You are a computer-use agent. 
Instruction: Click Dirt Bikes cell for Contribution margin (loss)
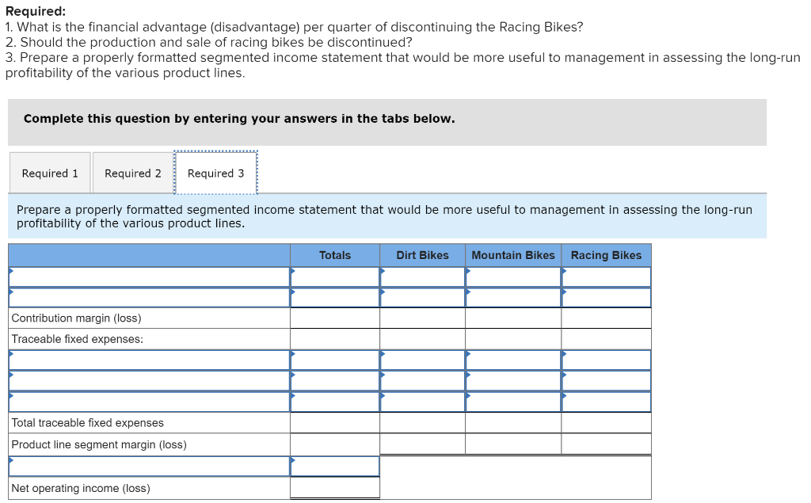[x=422, y=318]
